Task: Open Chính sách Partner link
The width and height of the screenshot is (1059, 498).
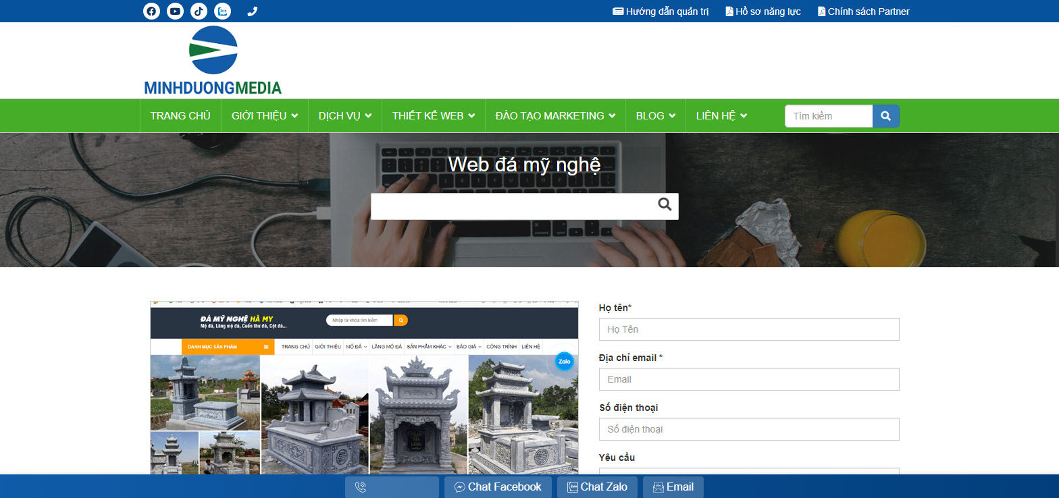Action: (x=863, y=11)
